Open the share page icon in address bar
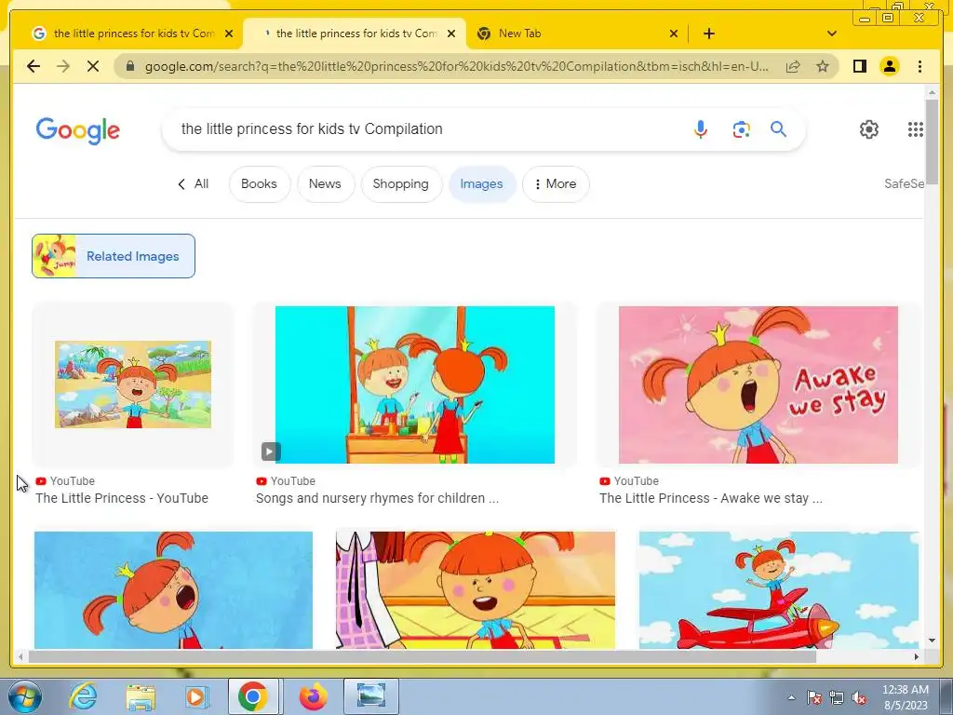Screen dimensions: 953x715 (x=793, y=66)
